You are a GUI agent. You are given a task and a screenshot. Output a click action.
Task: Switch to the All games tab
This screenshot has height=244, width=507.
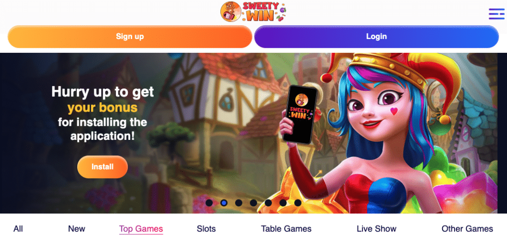pos(18,229)
